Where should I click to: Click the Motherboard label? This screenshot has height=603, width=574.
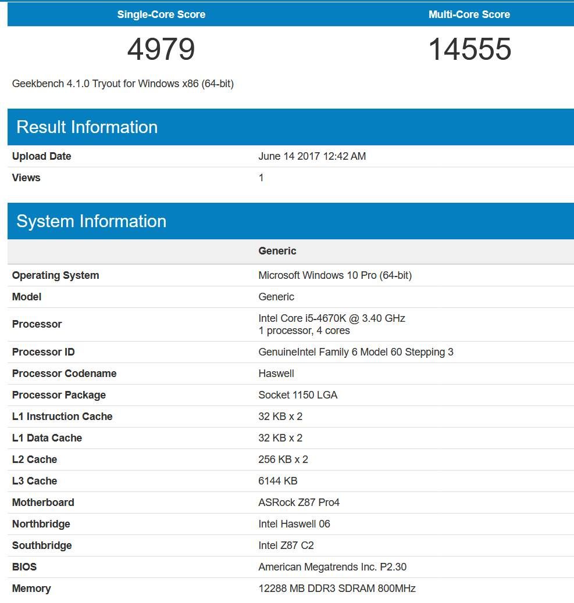click(43, 502)
